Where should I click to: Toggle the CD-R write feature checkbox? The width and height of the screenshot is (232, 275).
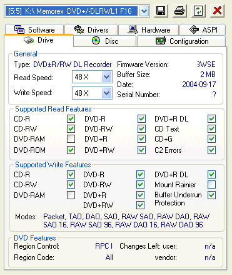click(x=71, y=174)
